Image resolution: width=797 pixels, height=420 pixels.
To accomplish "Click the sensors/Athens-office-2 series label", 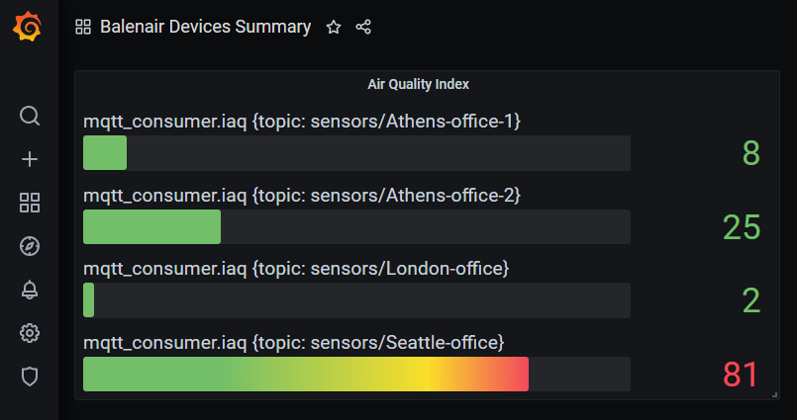I will click(302, 196).
